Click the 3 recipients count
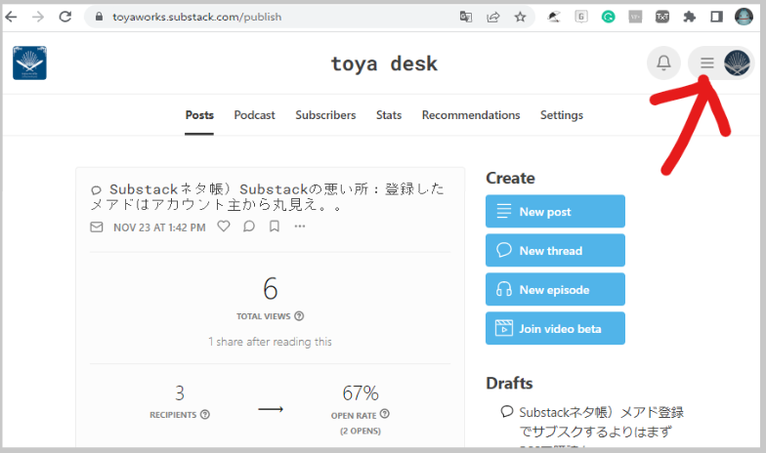The width and height of the screenshot is (766, 453). click(x=180, y=392)
